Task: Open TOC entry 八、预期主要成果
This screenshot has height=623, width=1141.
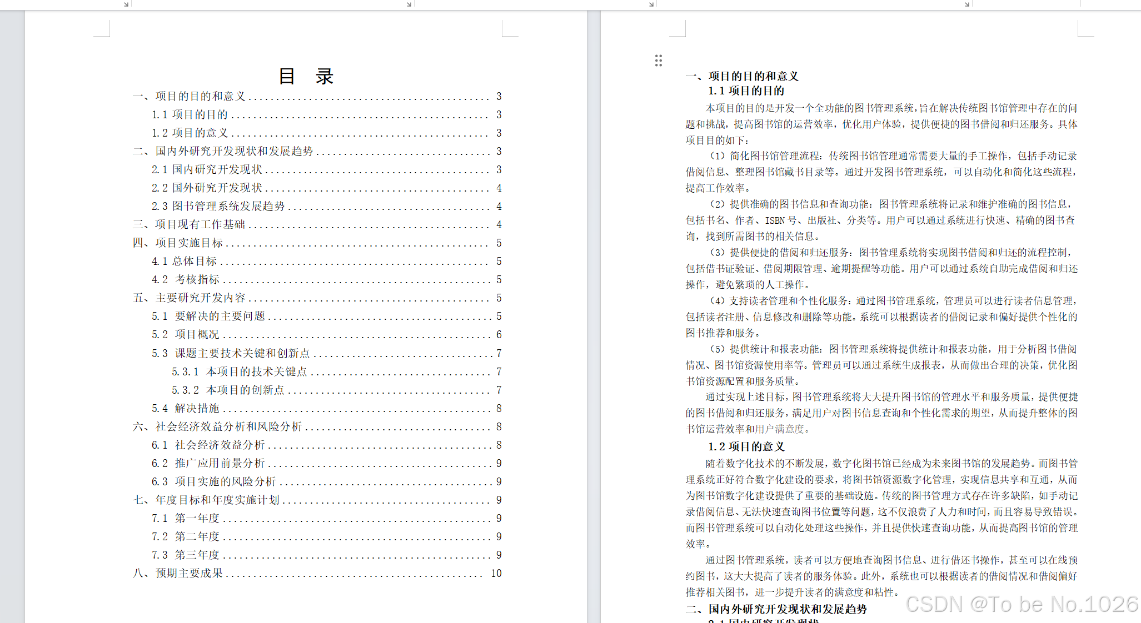Action: (x=178, y=573)
